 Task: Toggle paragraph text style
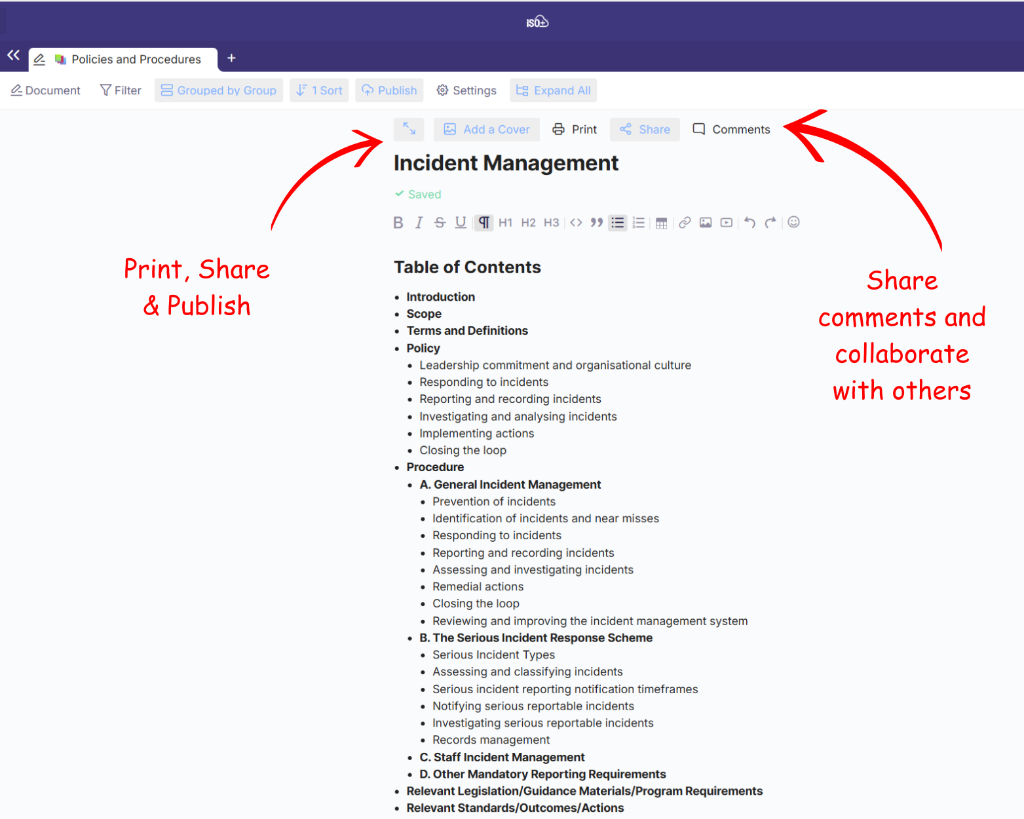click(484, 223)
